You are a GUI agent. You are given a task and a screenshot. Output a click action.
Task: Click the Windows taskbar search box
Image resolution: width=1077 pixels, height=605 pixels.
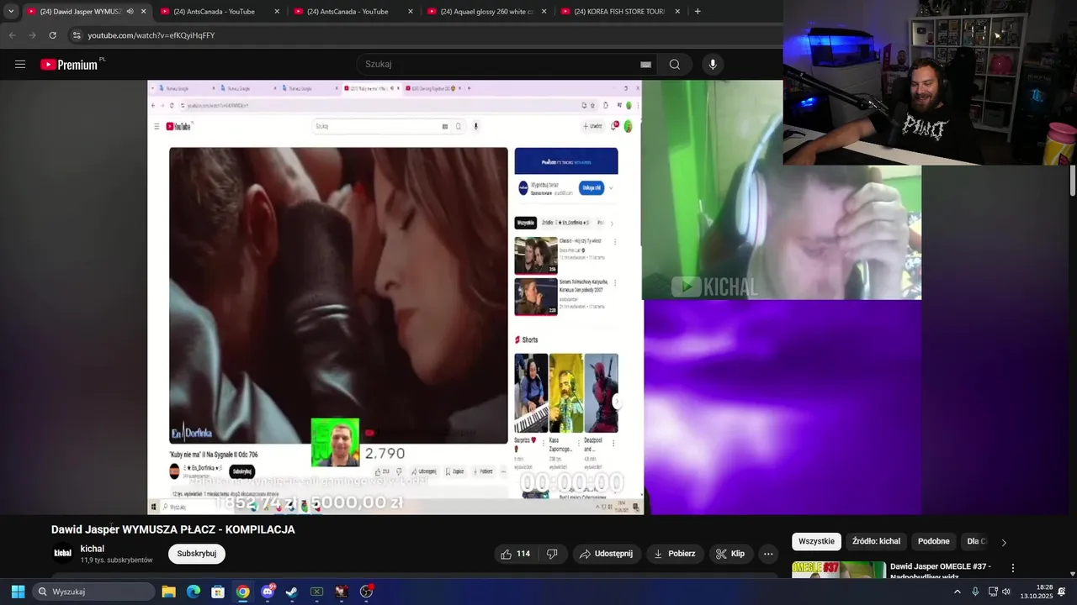(94, 592)
